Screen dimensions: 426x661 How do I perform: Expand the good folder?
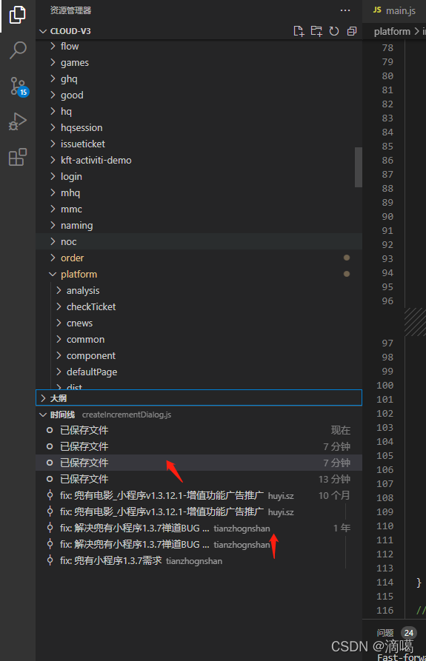coord(53,95)
